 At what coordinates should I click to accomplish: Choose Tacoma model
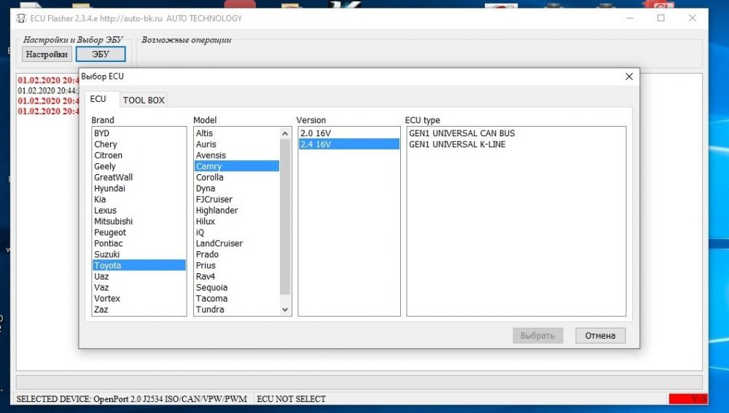click(237, 298)
